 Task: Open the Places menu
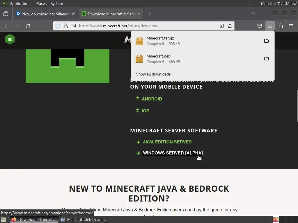tap(41, 3)
